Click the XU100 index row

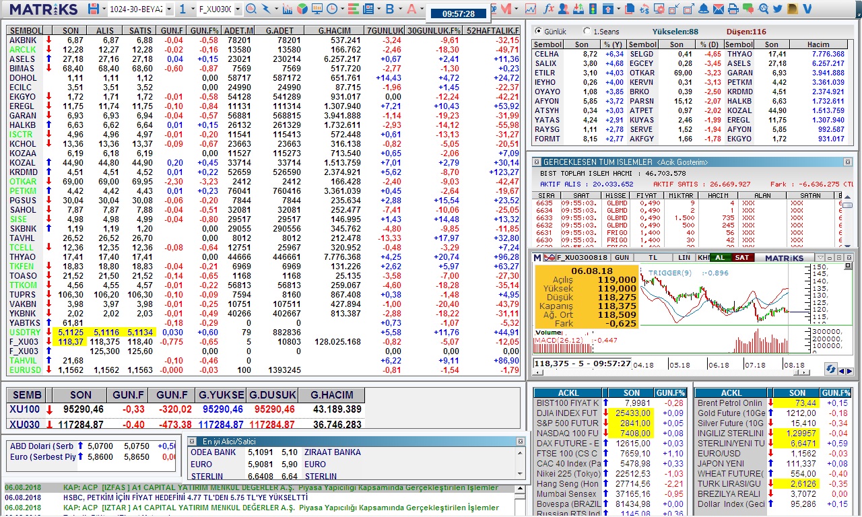187,409
